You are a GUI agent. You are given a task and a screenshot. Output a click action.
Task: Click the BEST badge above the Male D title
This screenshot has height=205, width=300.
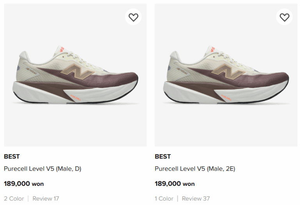pos(12,156)
